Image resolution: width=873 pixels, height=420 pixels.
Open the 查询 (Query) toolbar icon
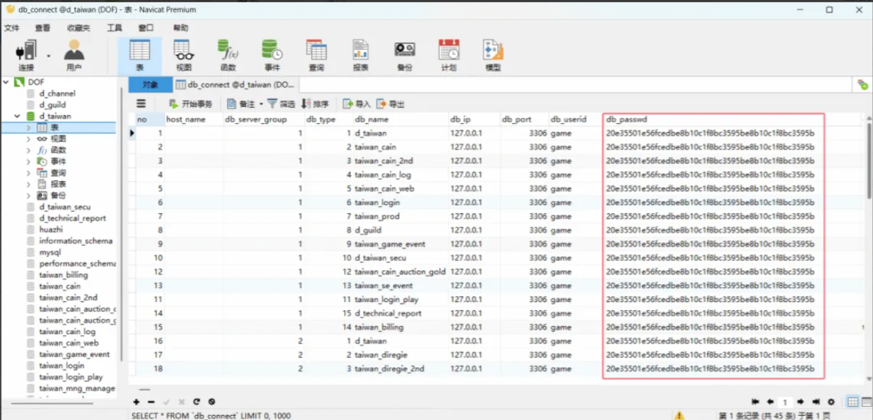coord(316,55)
